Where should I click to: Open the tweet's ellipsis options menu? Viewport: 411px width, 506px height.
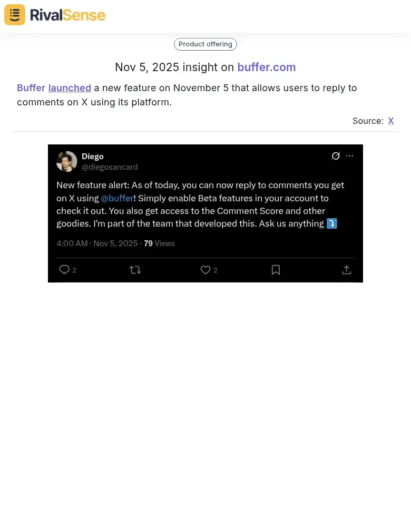[x=349, y=155]
